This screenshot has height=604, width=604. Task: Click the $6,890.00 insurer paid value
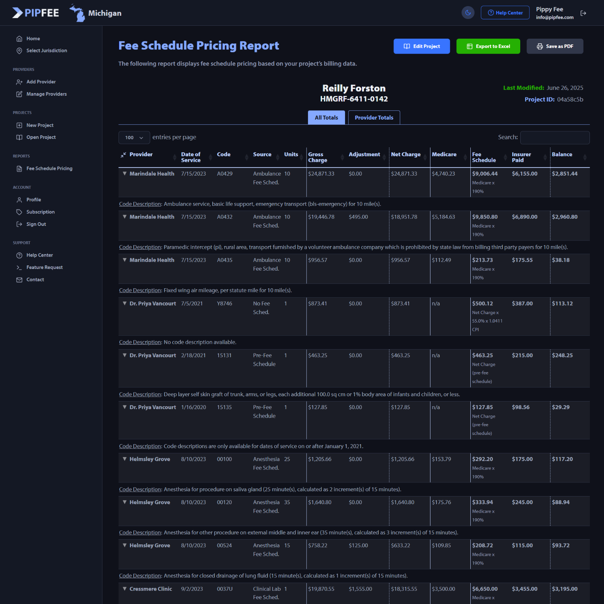(525, 217)
